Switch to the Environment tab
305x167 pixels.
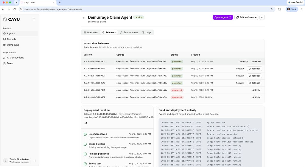[129, 32]
